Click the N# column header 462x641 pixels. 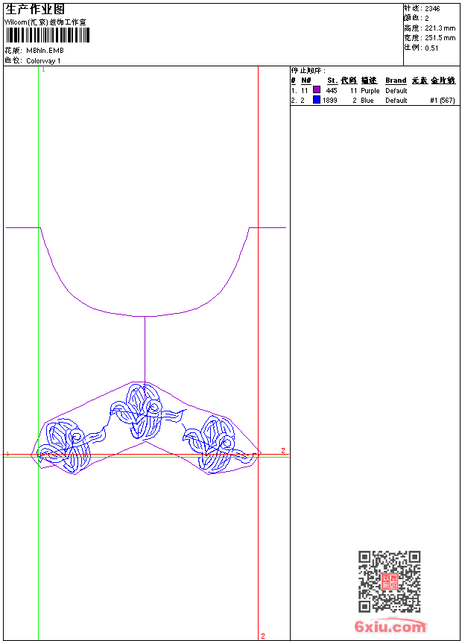pyautogui.click(x=306, y=80)
